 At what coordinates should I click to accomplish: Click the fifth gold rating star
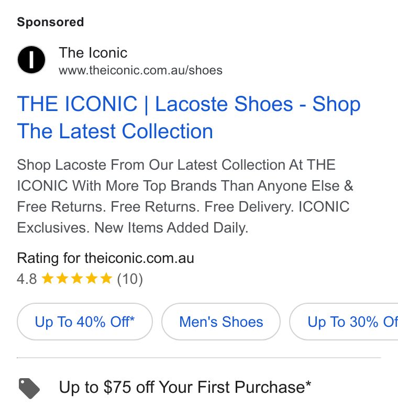(x=106, y=278)
